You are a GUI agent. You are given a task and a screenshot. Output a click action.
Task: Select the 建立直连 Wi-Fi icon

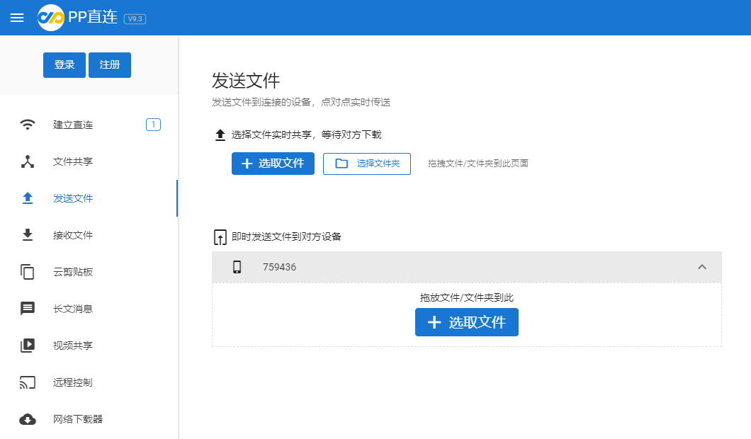tap(27, 125)
